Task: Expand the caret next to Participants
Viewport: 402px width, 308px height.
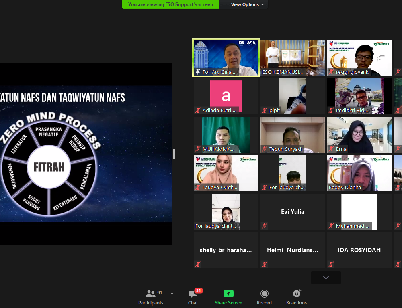Action: [172, 294]
